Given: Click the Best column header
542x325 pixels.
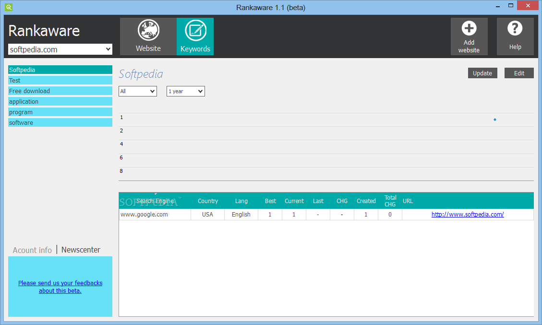Looking at the screenshot, I should (x=270, y=201).
